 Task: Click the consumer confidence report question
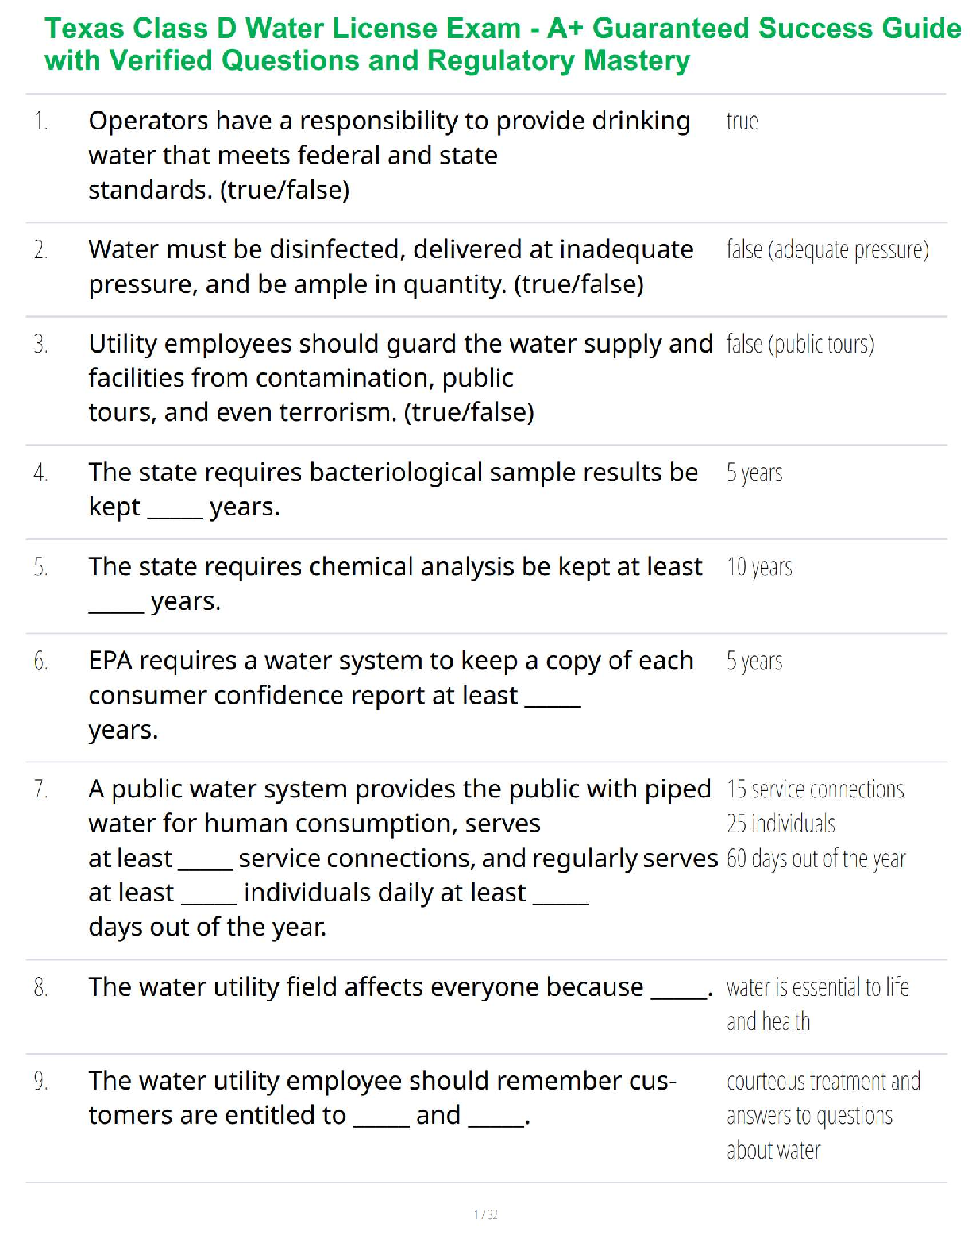pos(391,694)
